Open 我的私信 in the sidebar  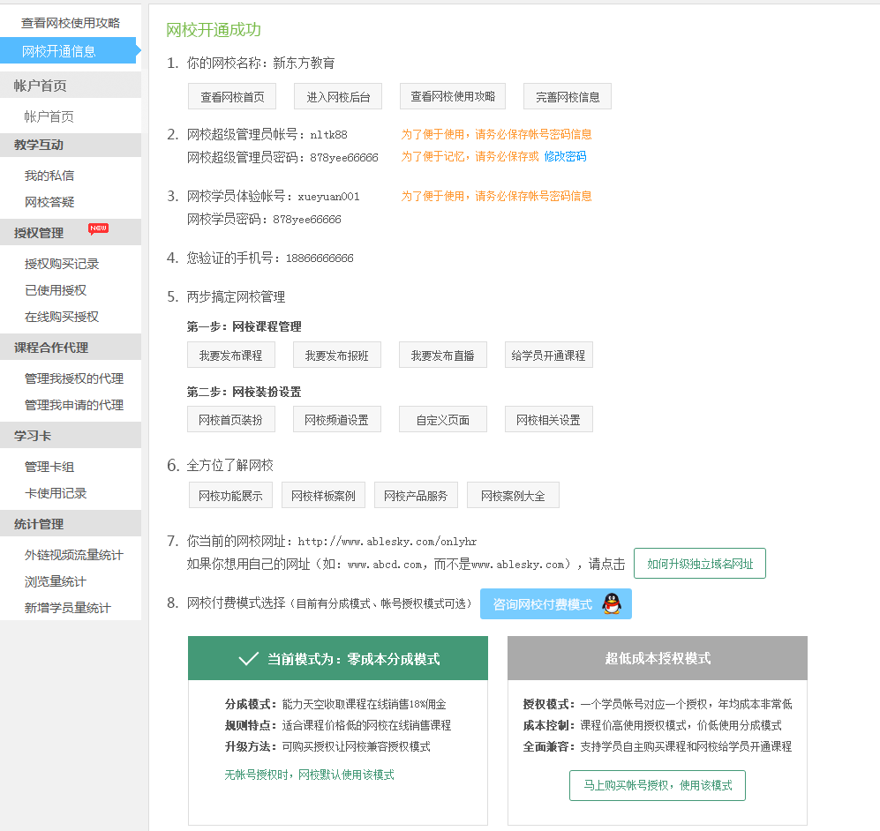[49, 176]
